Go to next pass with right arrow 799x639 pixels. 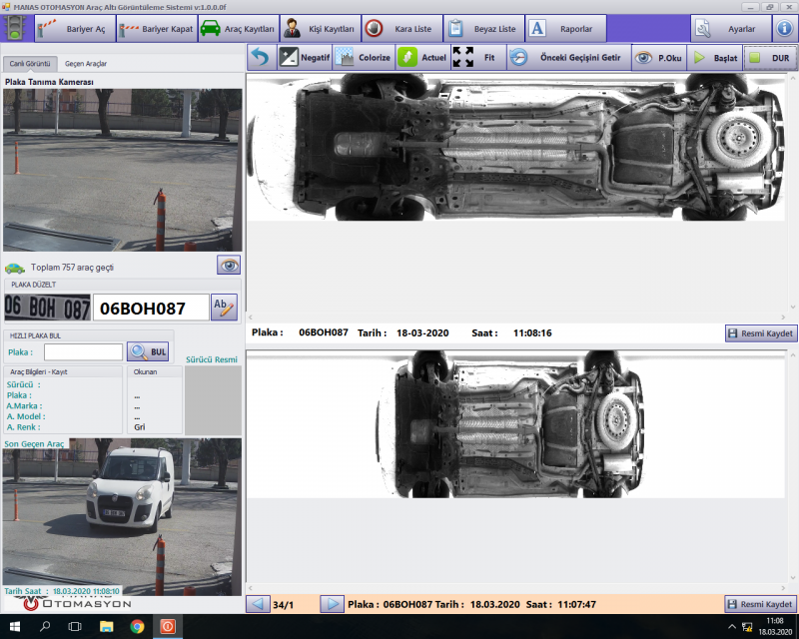332,604
